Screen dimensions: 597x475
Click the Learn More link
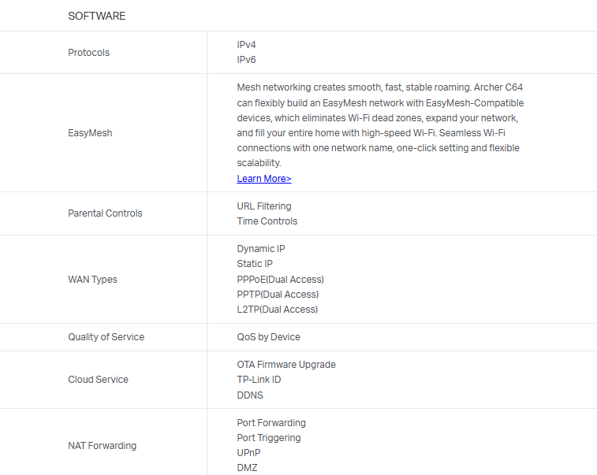coord(263,179)
